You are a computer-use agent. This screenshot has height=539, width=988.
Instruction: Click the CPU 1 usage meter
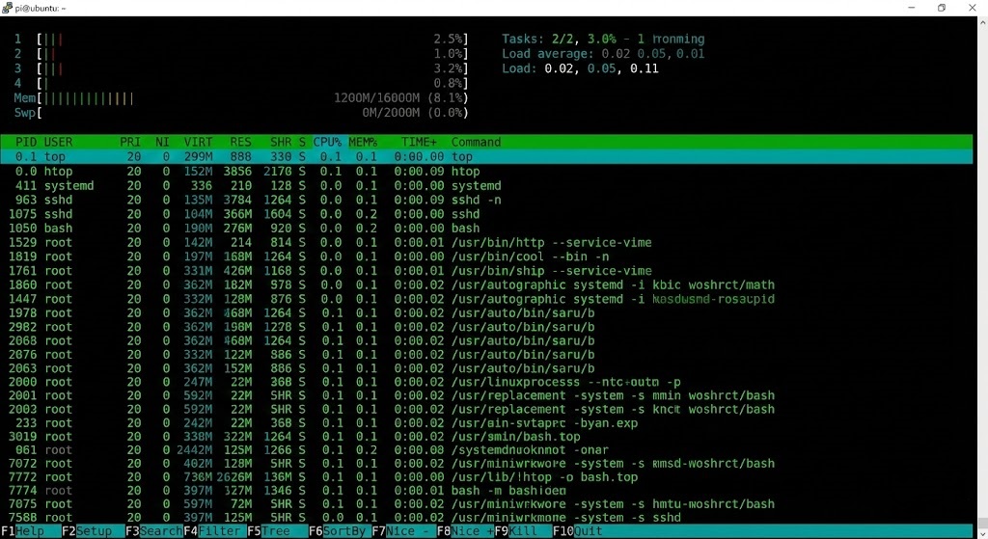[241, 39]
